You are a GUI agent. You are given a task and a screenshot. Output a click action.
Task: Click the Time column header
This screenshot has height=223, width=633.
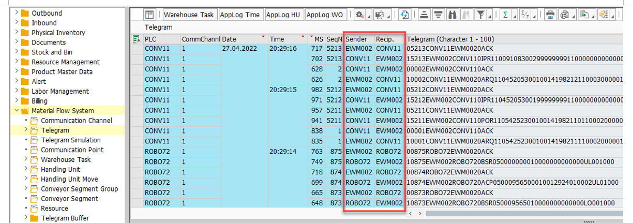tap(288, 39)
